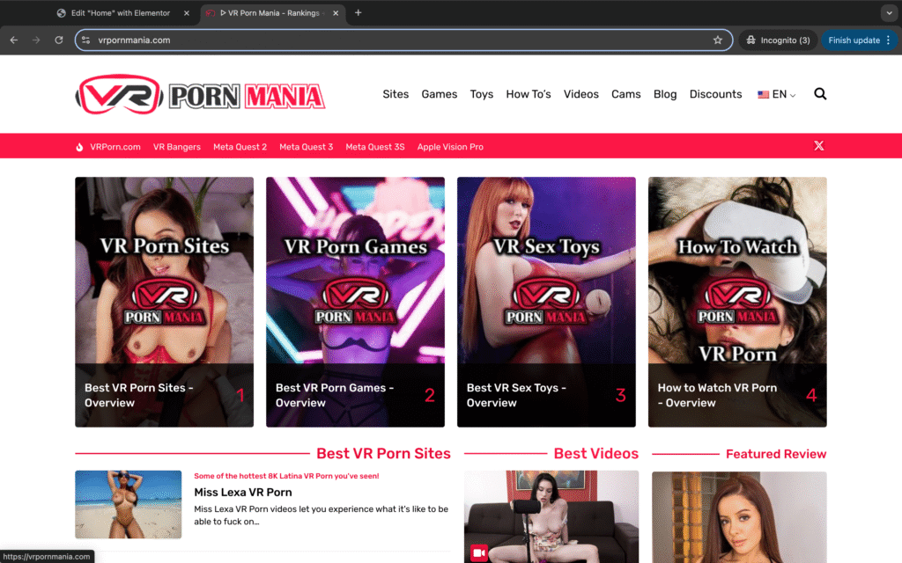
Task: Open the Chrome three-dot menu
Action: (x=888, y=40)
